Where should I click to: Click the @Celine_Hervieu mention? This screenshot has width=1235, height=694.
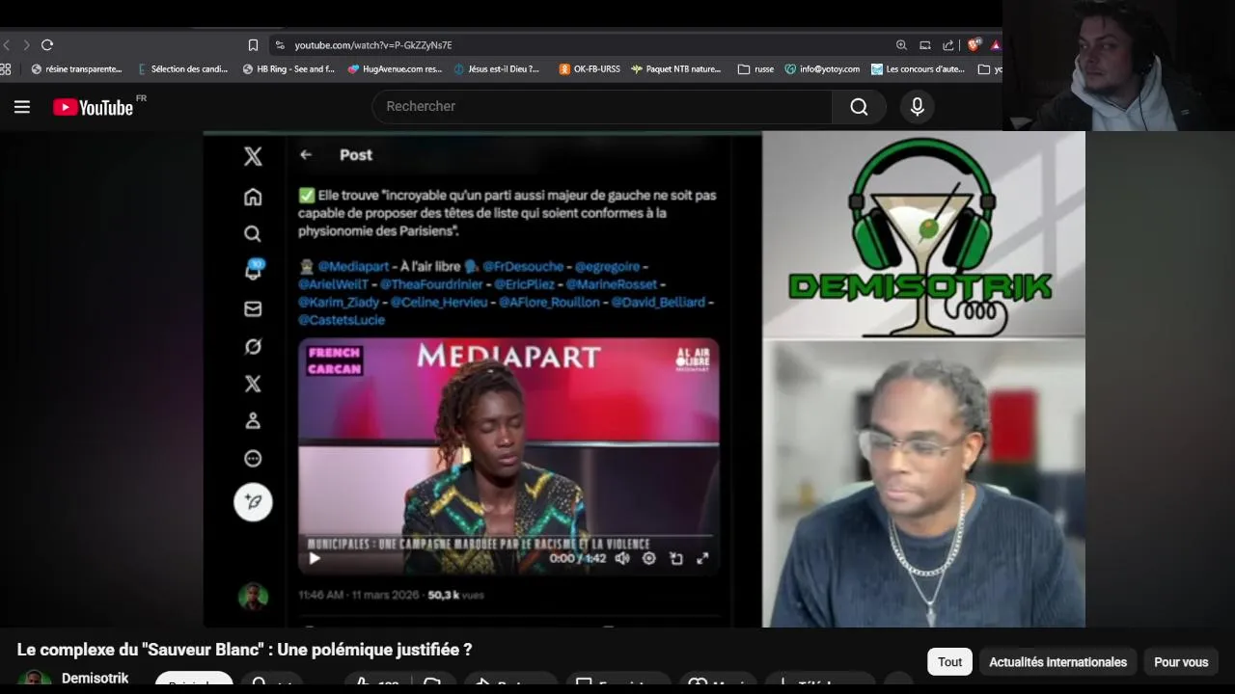pos(439,302)
